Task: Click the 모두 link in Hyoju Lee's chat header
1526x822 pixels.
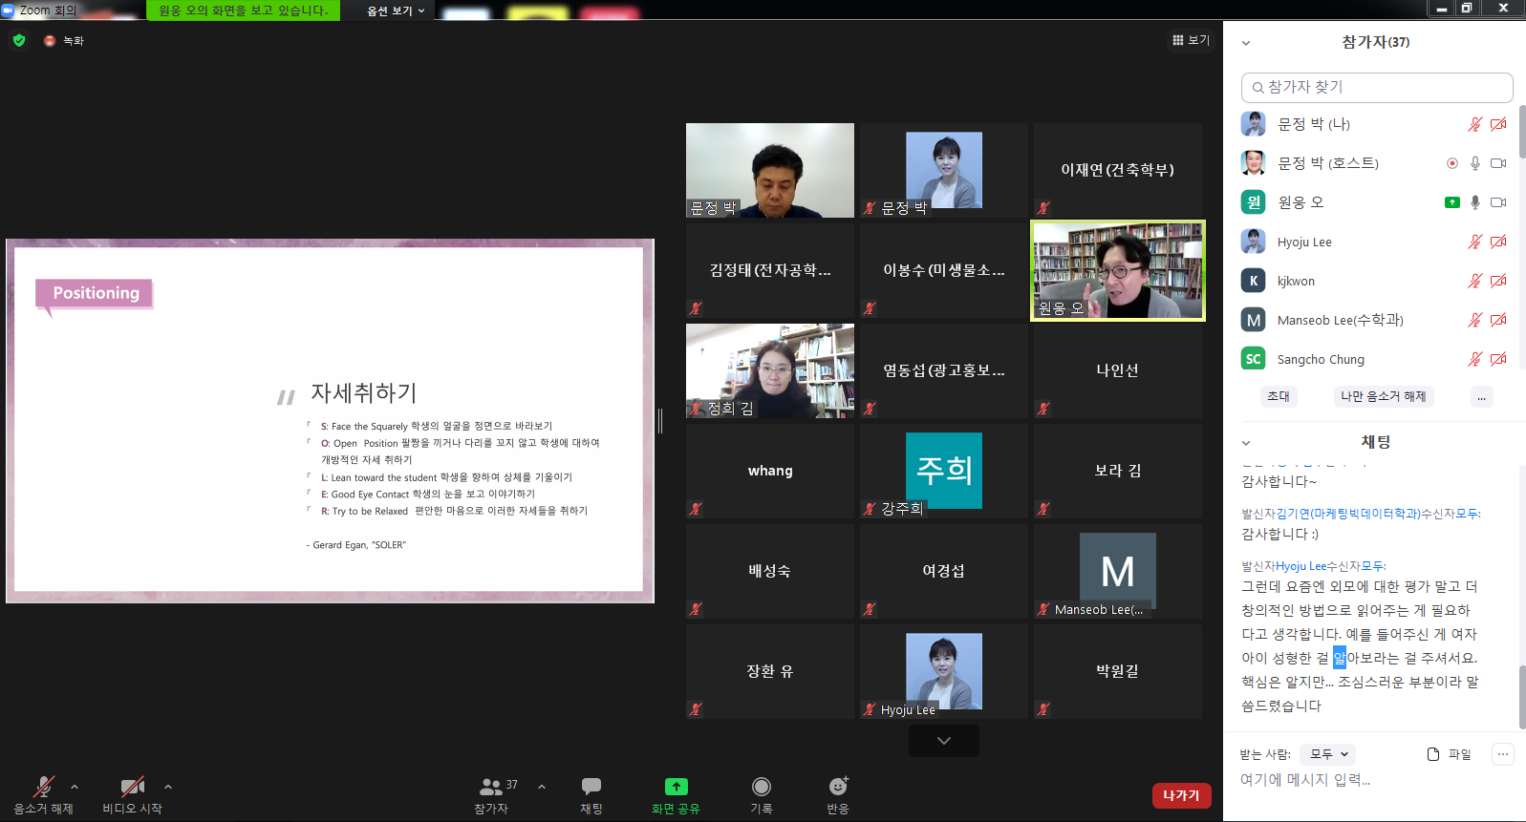Action: [1372, 566]
